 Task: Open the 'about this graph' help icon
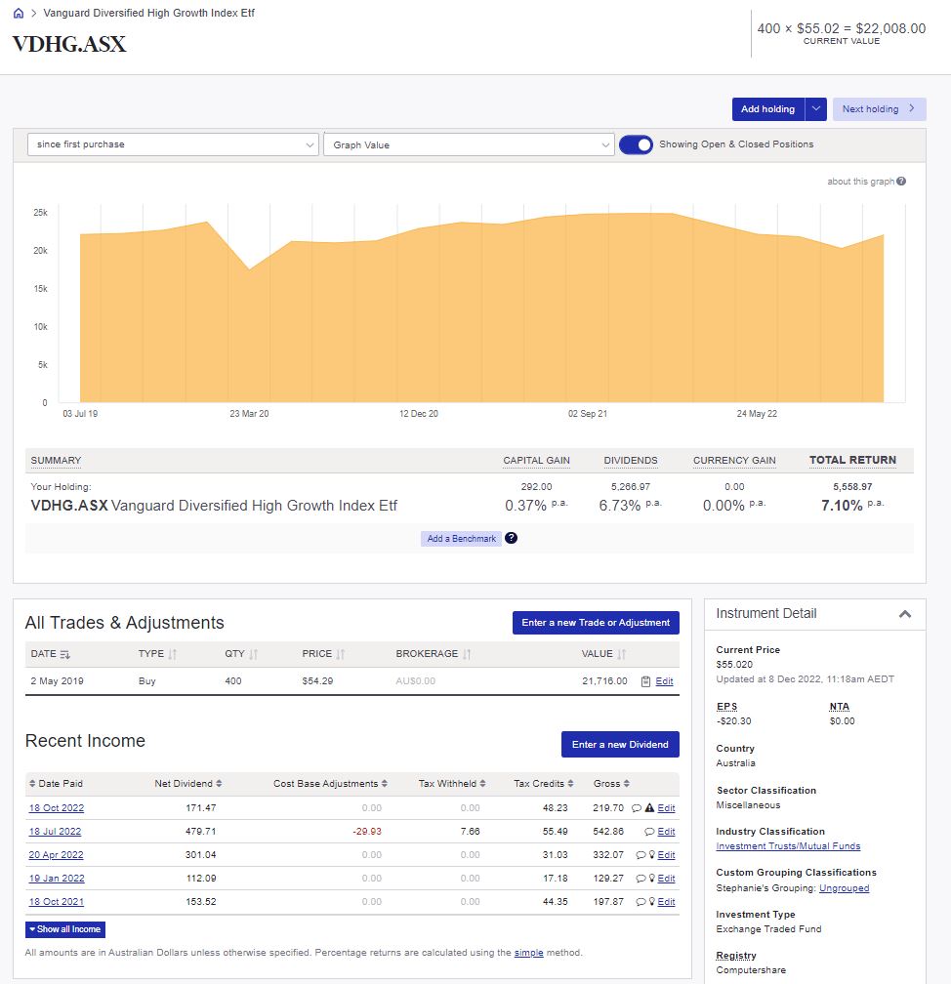coord(901,182)
